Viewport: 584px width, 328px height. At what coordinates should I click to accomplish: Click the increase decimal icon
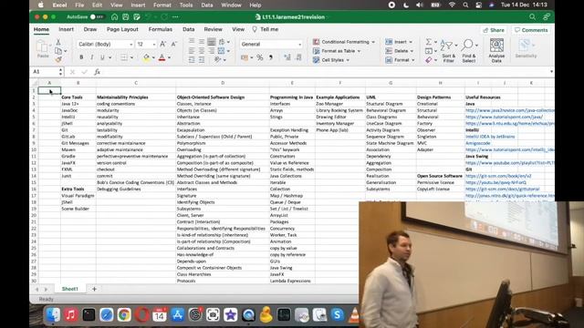tap(287, 57)
